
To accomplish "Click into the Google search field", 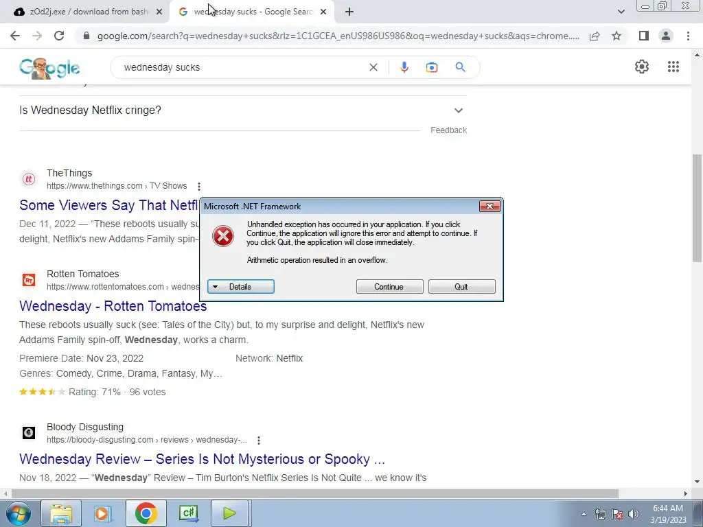I will tap(242, 67).
